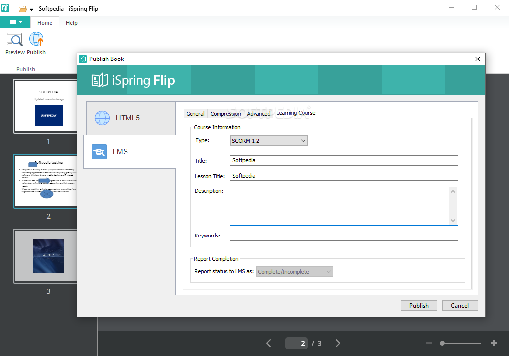Click the current page number field
Screen dimensions: 509x356
click(x=296, y=343)
